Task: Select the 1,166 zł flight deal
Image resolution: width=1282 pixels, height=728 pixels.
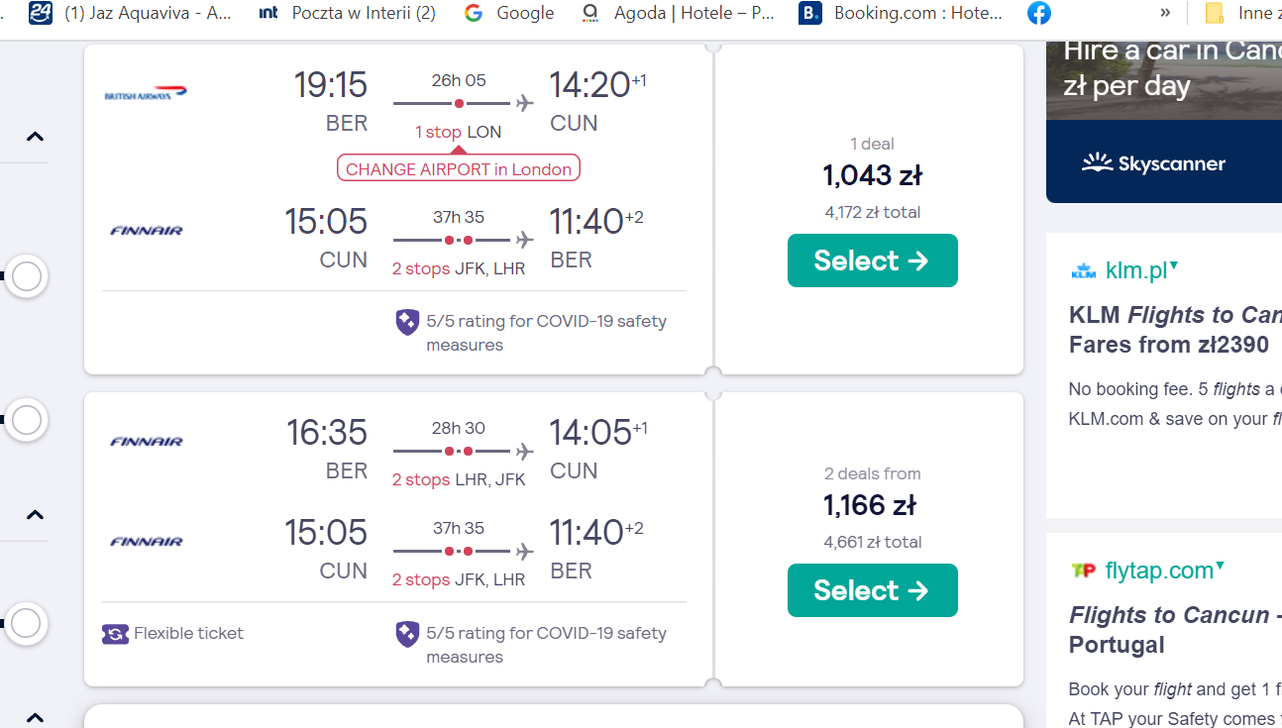Action: coord(873,590)
